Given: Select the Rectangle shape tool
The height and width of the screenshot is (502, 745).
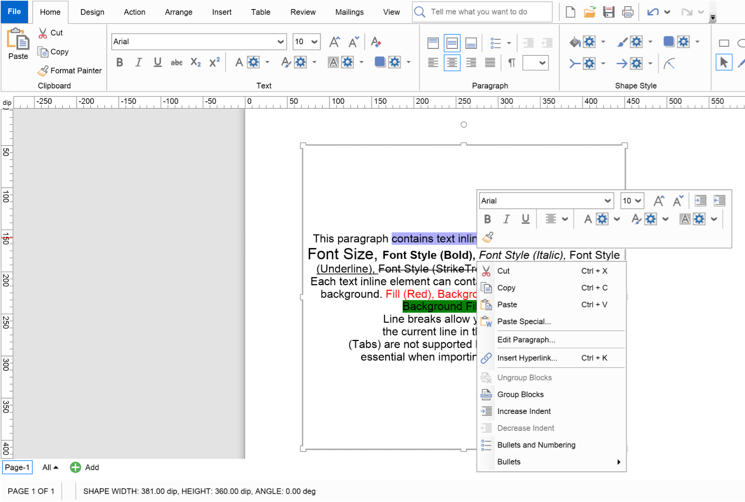Looking at the screenshot, I should (x=724, y=43).
